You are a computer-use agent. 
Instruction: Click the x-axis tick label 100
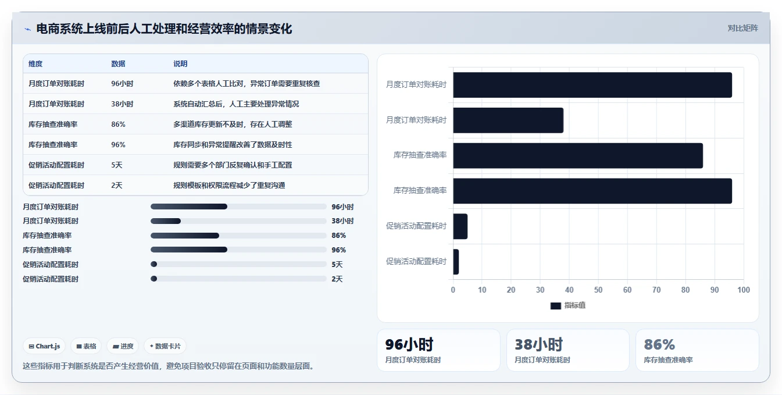pyautogui.click(x=744, y=290)
